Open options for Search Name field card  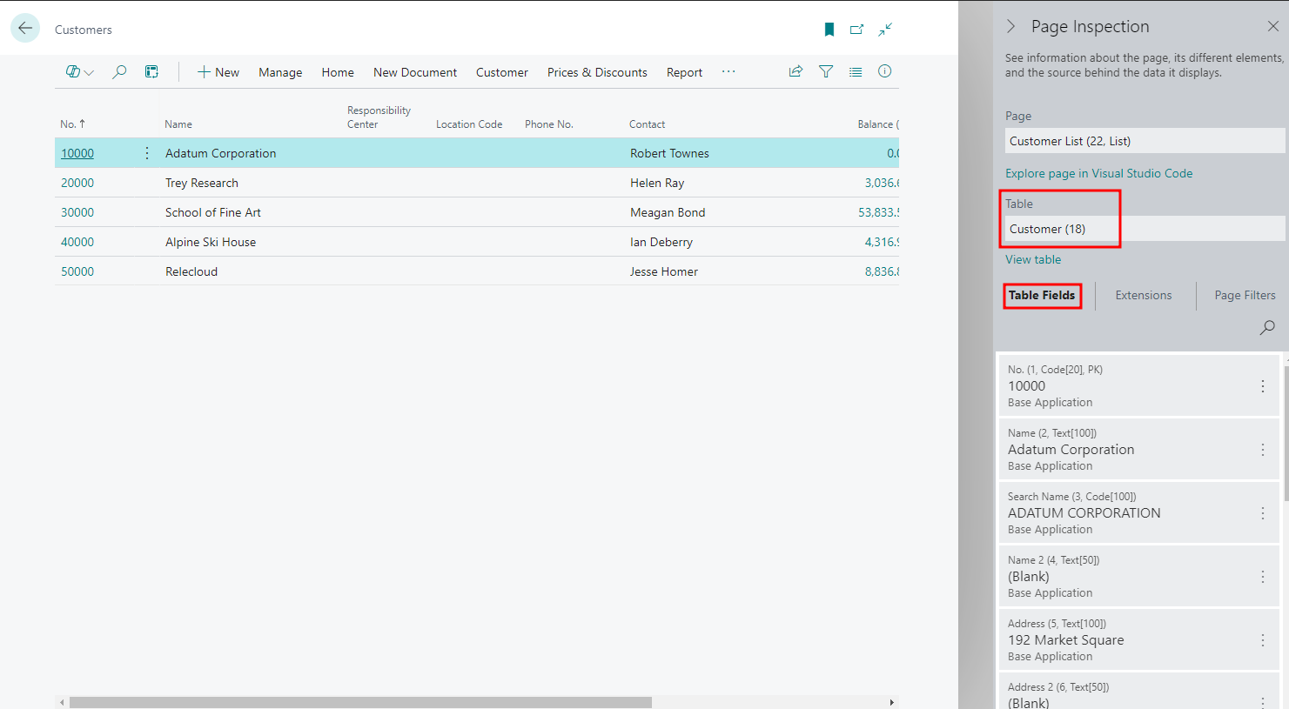point(1263,513)
